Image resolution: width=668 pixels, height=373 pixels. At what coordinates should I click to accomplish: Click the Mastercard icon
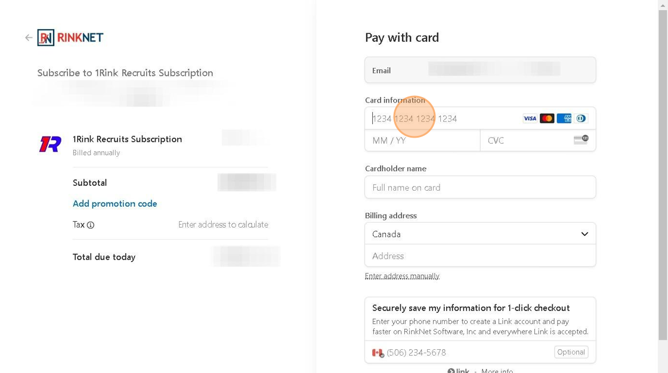point(547,119)
